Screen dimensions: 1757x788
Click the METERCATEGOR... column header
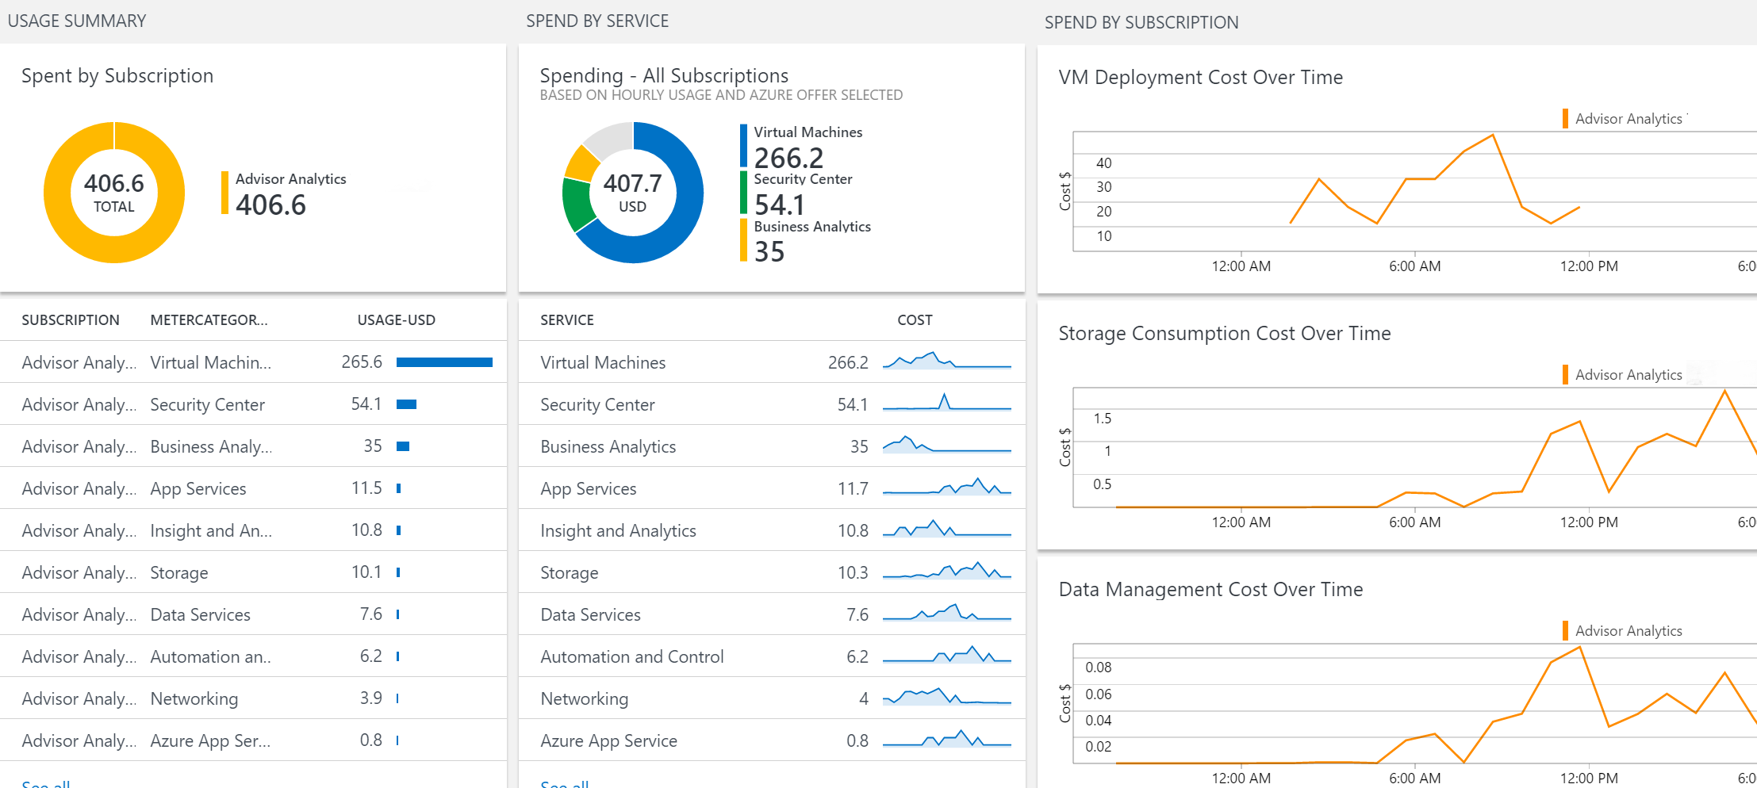pos(209,319)
